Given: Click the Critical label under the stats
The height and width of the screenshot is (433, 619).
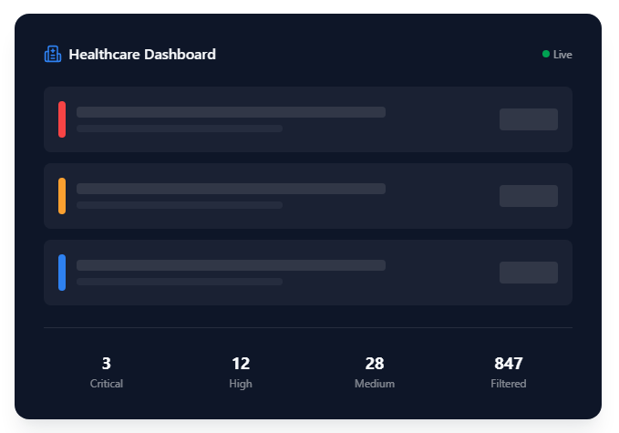Looking at the screenshot, I should pyautogui.click(x=107, y=384).
